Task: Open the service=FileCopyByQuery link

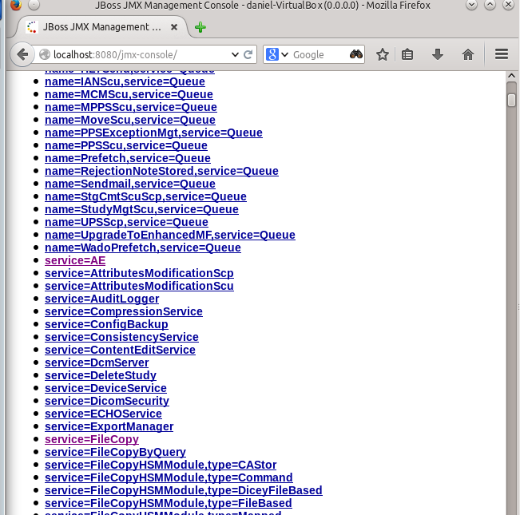Action: [x=115, y=452]
